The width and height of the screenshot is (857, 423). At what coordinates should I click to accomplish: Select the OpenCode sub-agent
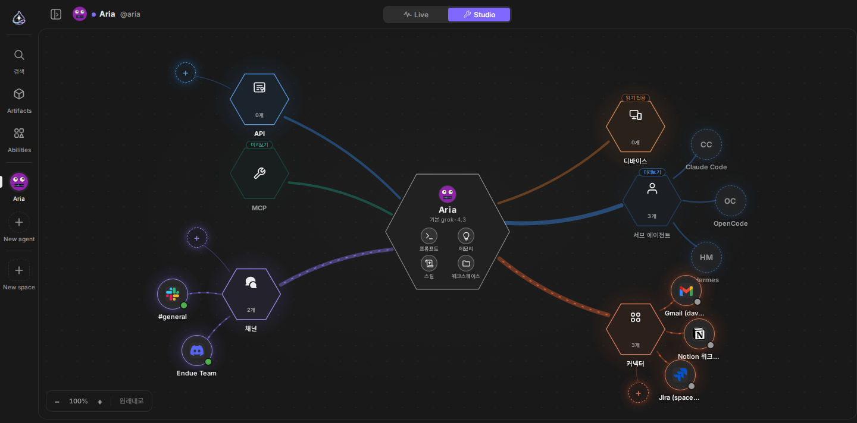(731, 201)
